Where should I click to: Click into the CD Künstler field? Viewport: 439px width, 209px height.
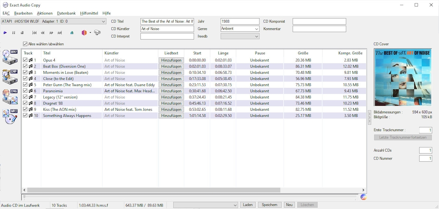(x=167, y=29)
